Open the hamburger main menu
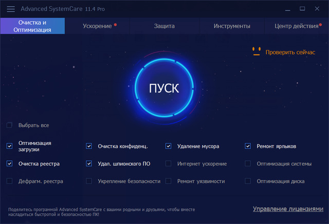Screen dimensions: 329x224 pos(11,9)
